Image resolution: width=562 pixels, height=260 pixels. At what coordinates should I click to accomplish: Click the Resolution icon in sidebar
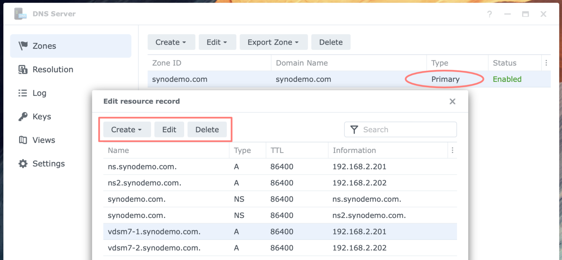(23, 69)
